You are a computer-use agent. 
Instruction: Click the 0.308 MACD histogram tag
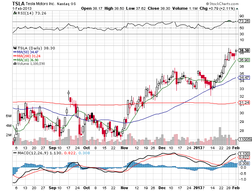244,164
